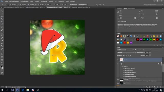The image size is (164, 92).
Task: Select the Blur tool
Action: [x=2, y=43]
